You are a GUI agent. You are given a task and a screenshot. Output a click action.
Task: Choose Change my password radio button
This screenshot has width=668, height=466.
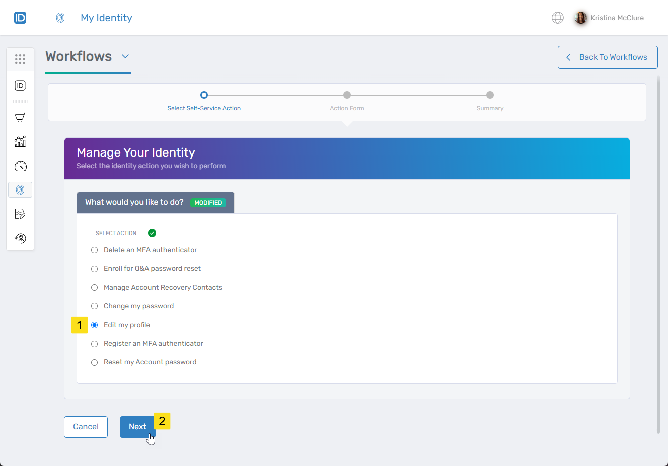[94, 306]
